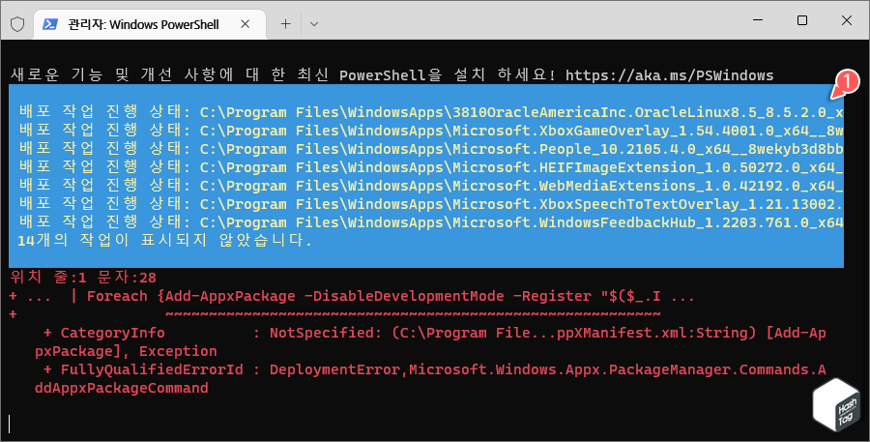Click the FullyQualifiedErrorId error line
Screen dimensions: 870x442
[x=434, y=369]
